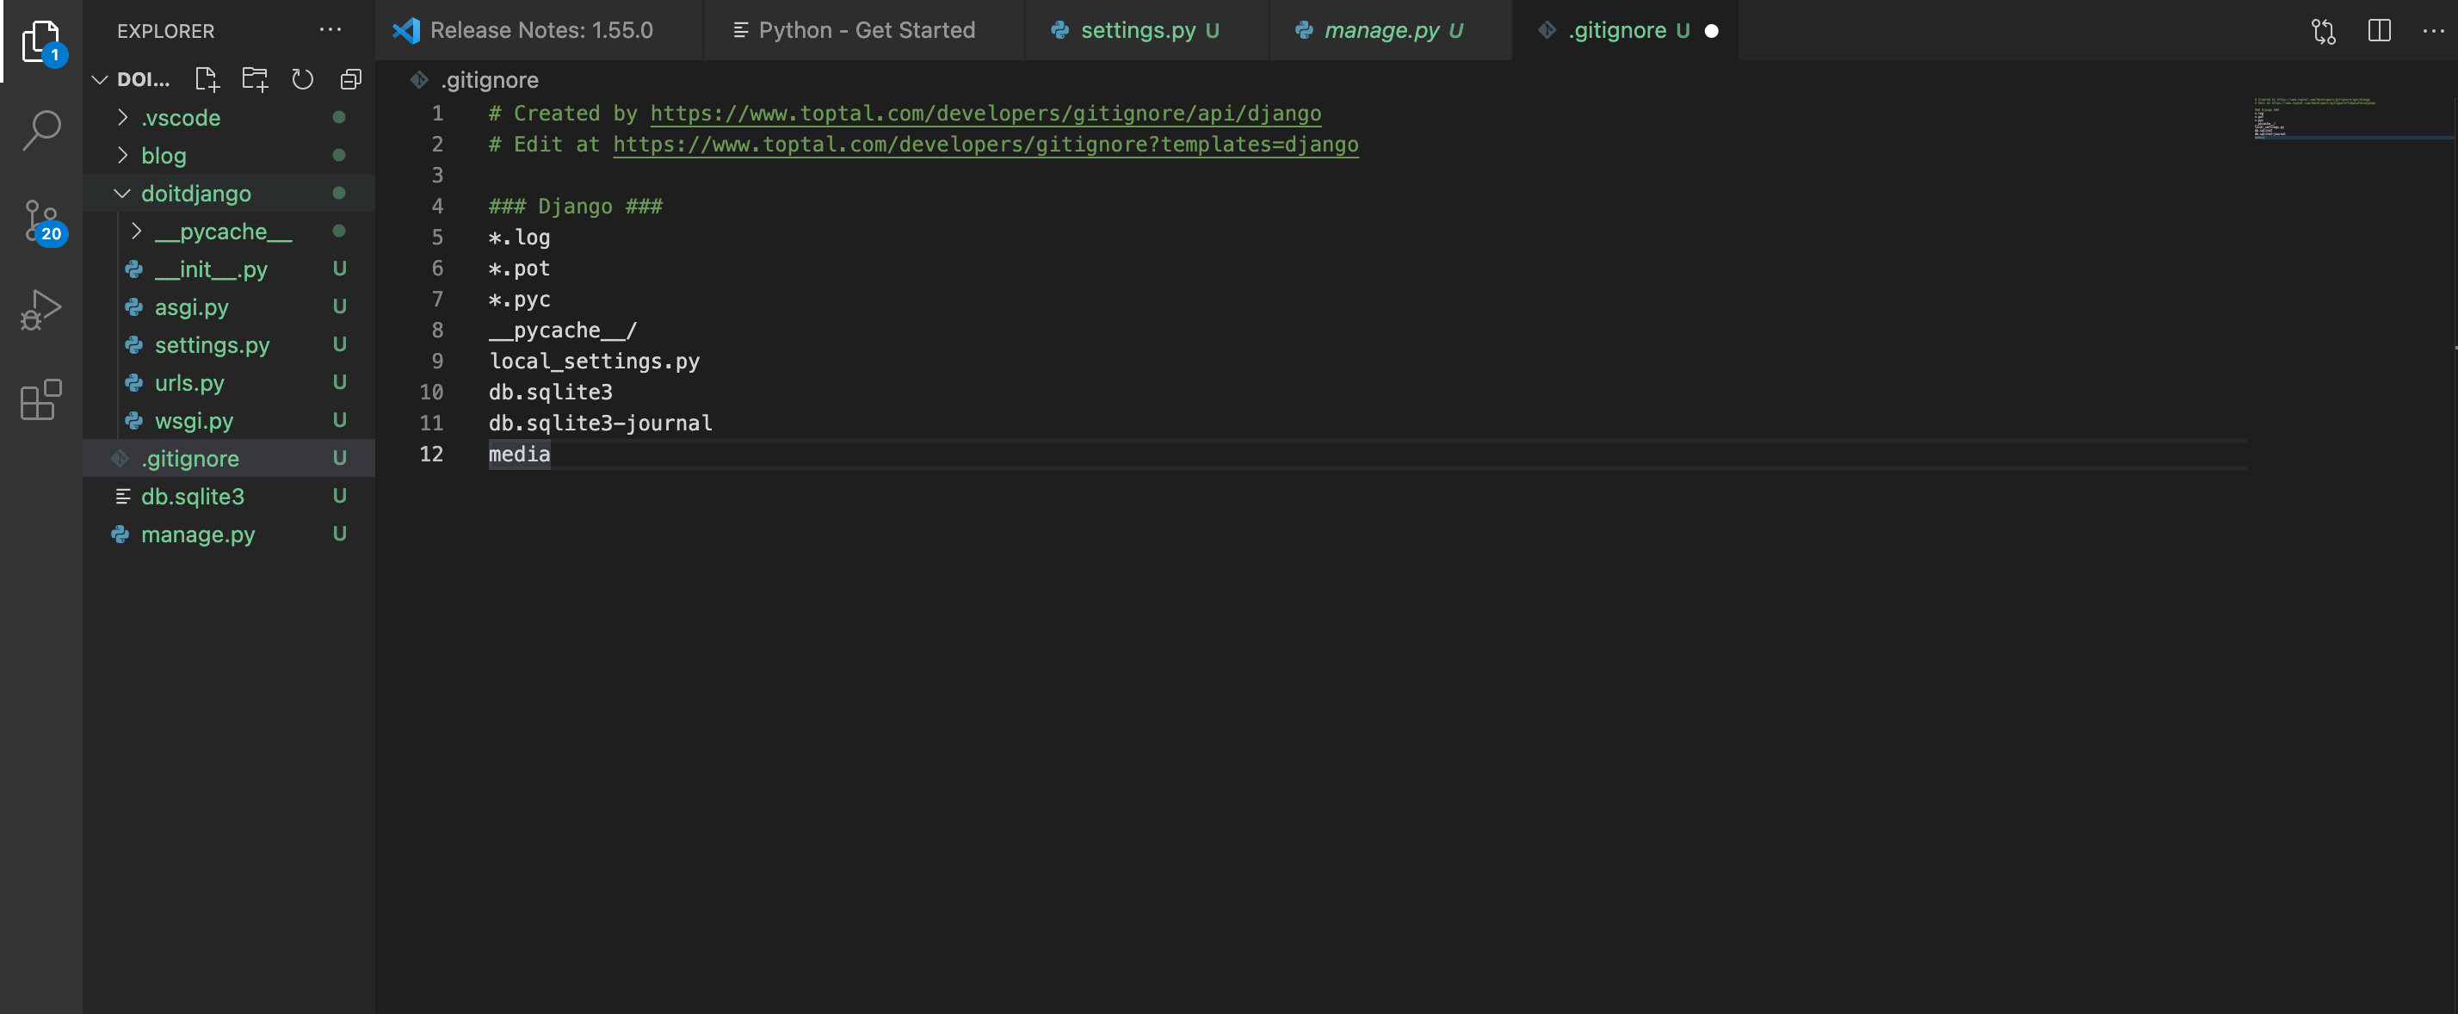Image resolution: width=2458 pixels, height=1014 pixels.
Task: Open Run and Debug view
Action: coord(41,310)
